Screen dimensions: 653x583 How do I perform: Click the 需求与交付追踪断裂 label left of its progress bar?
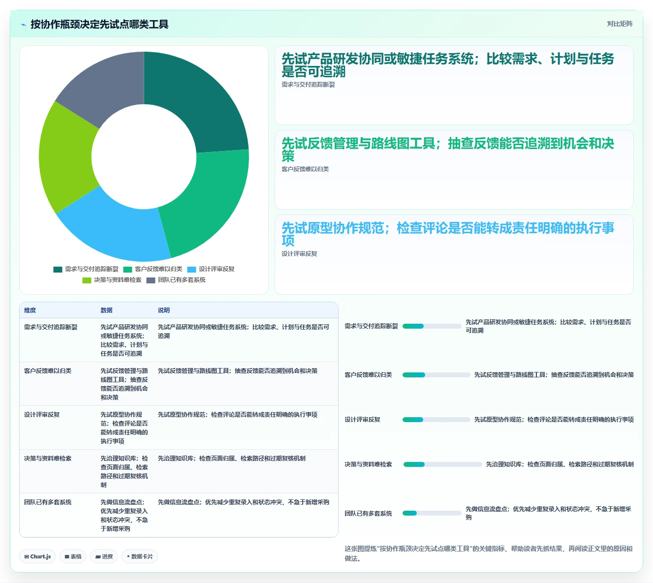(x=371, y=326)
